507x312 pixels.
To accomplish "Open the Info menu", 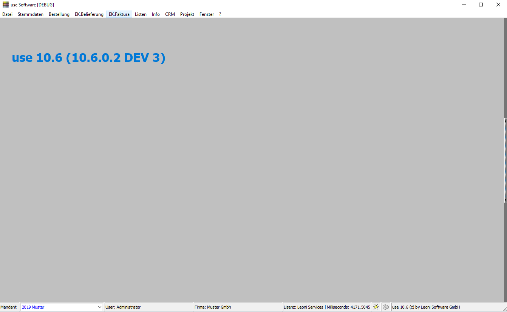I will tap(156, 14).
